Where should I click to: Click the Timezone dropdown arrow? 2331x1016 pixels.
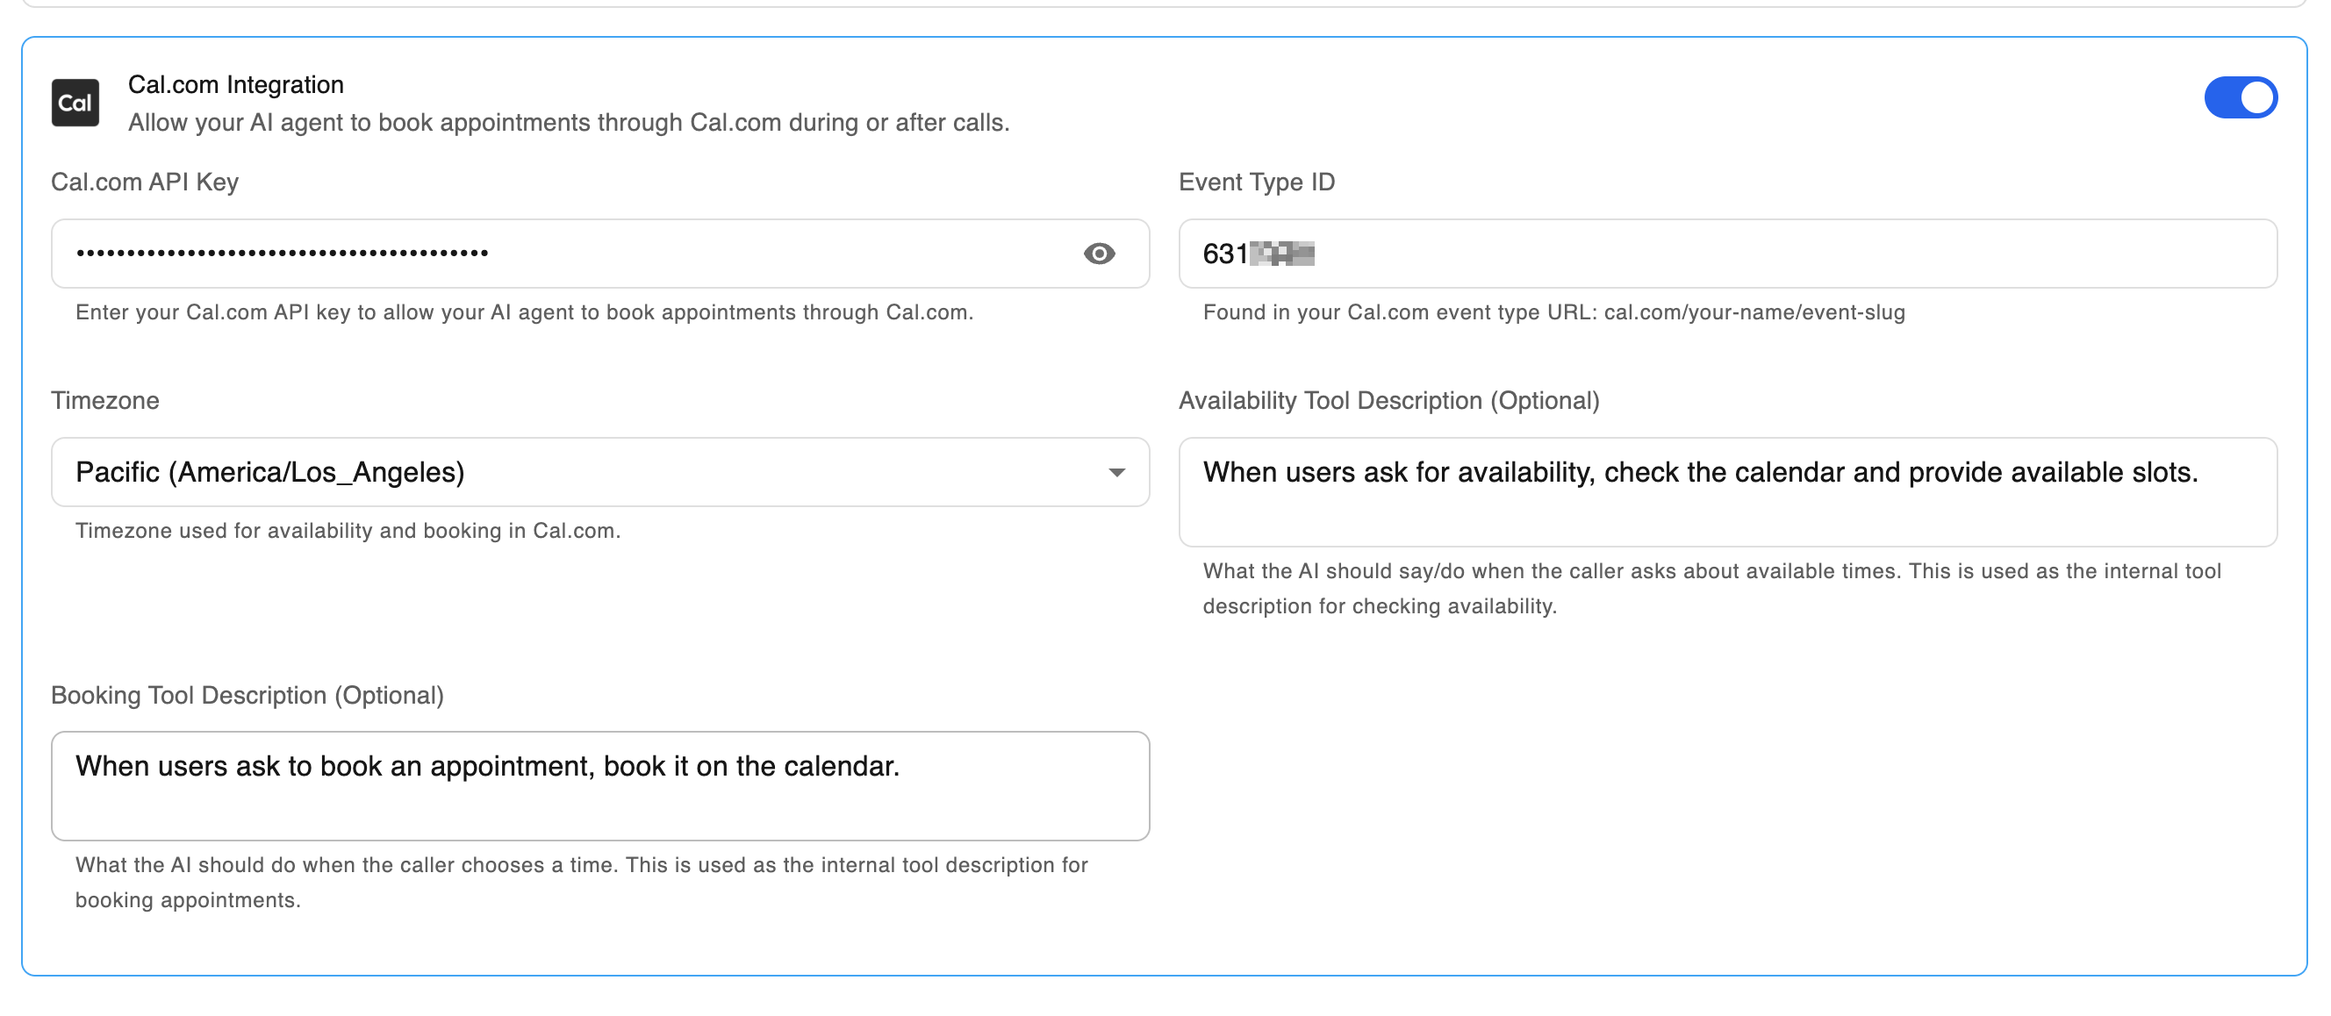[x=1116, y=472]
